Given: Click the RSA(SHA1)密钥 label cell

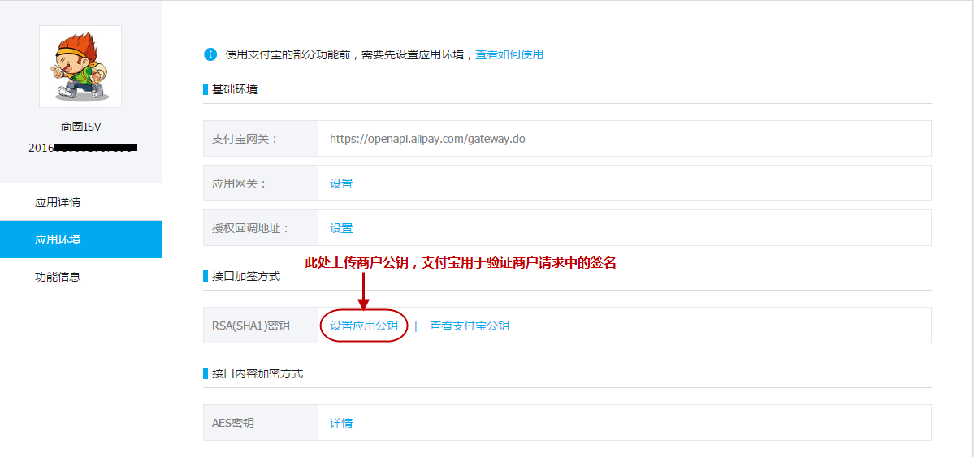Looking at the screenshot, I should [261, 326].
